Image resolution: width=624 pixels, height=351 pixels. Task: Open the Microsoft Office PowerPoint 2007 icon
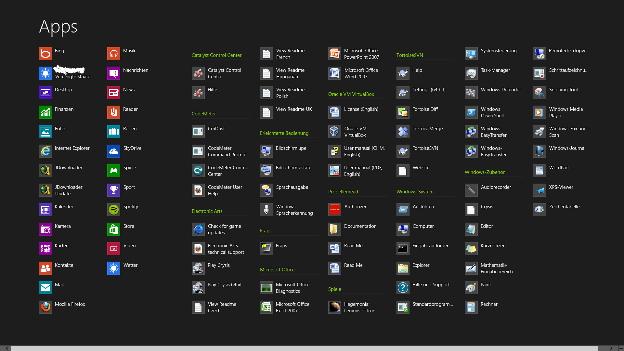(x=335, y=54)
